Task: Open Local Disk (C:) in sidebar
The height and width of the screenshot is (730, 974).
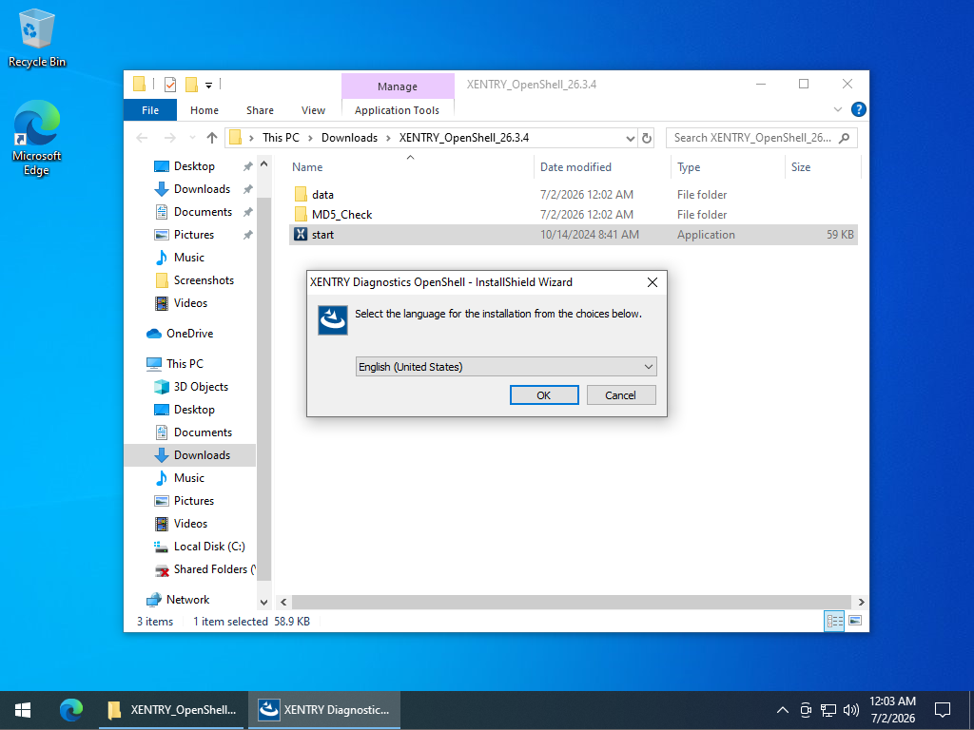Action: click(x=209, y=547)
